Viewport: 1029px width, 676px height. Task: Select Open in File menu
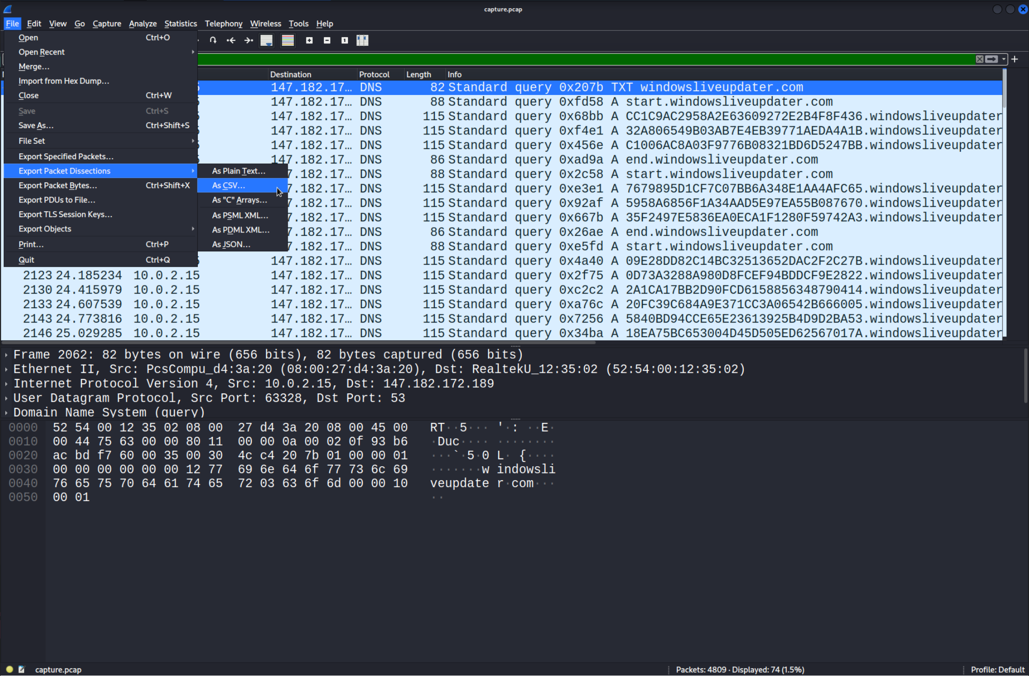click(x=100, y=38)
